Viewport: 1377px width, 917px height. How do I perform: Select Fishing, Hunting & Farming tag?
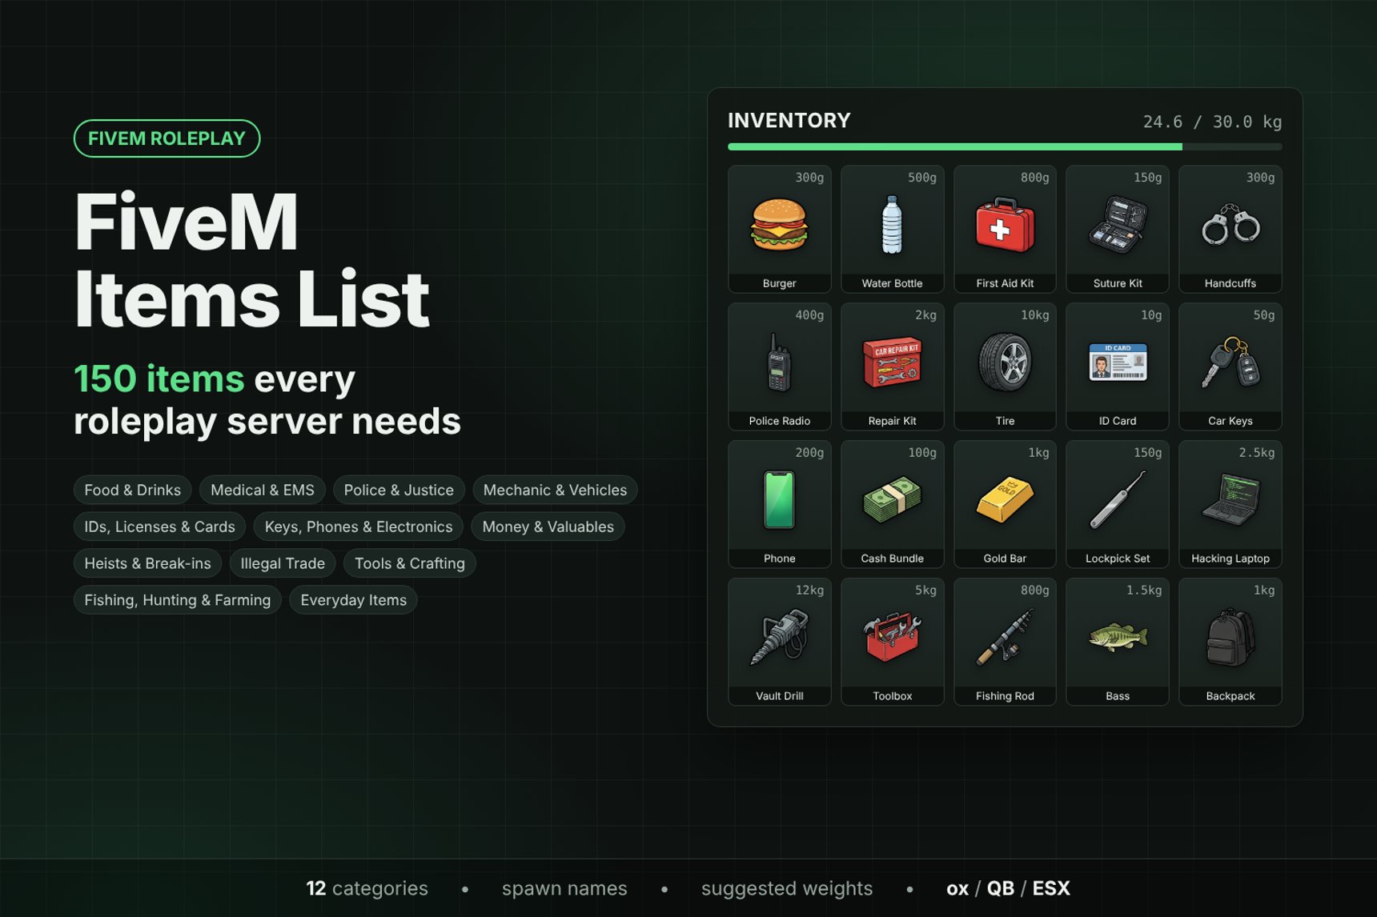pos(178,600)
